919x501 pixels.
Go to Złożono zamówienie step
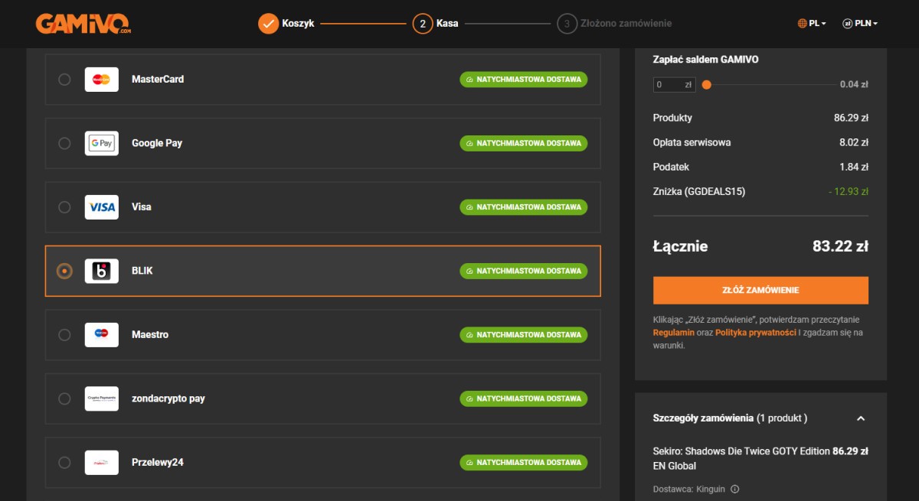point(614,24)
